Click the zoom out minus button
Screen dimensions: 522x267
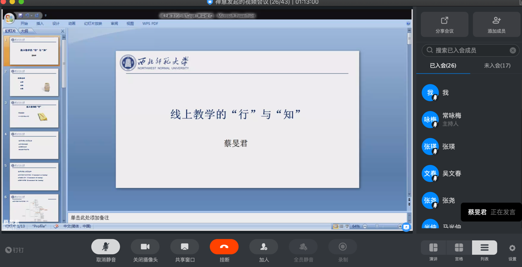[x=365, y=226]
